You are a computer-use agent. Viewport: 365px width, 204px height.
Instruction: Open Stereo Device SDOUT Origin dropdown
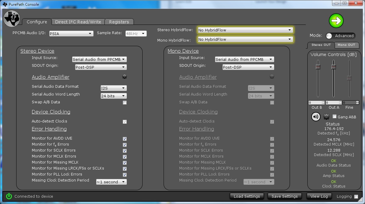tap(101, 67)
